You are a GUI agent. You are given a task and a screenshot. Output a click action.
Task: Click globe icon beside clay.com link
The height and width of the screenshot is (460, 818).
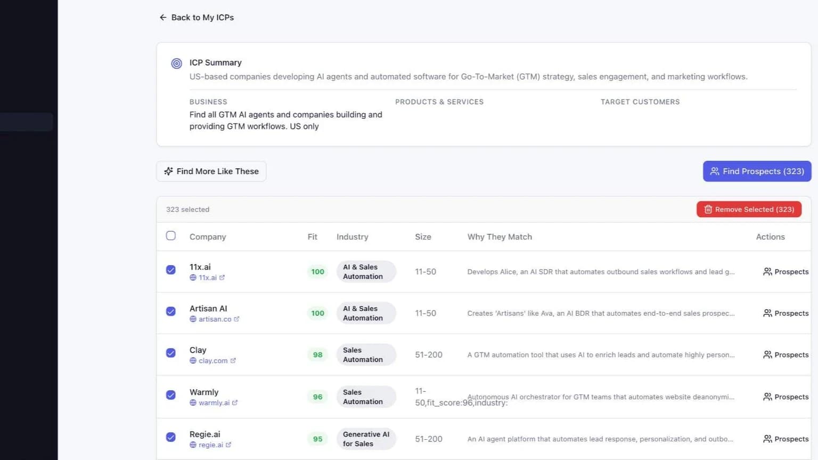pos(193,360)
